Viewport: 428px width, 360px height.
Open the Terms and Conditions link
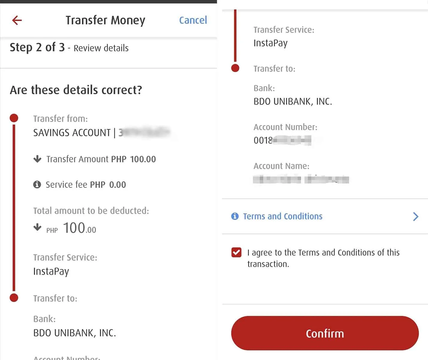(283, 216)
